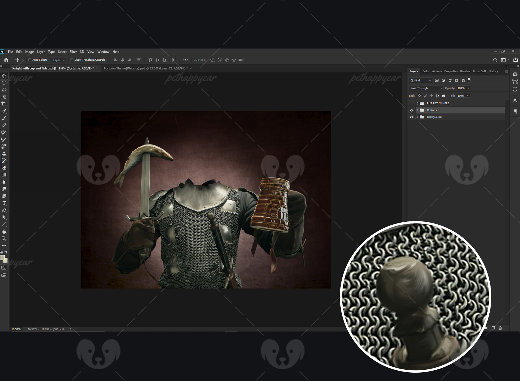The image size is (520, 381).
Task: Expand the Costume layer group
Action: 417,110
